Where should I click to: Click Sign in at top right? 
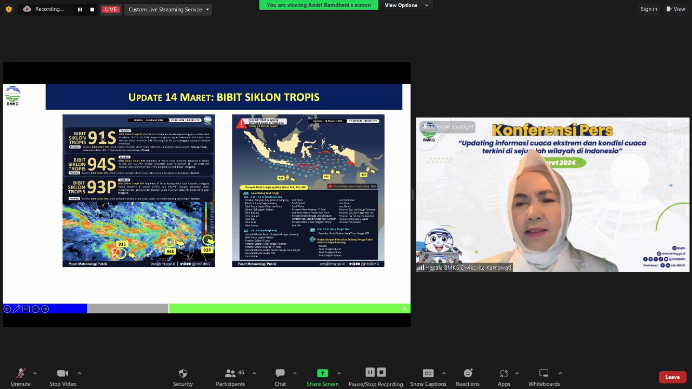pyautogui.click(x=649, y=9)
